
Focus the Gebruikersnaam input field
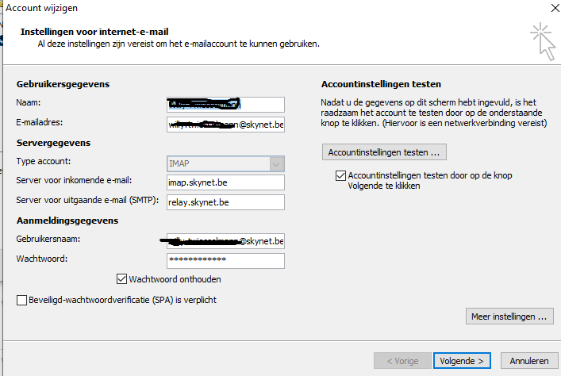click(225, 240)
